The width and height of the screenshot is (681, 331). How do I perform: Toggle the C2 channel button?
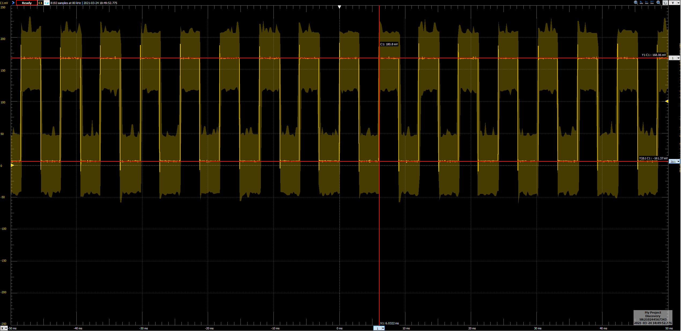47,3
